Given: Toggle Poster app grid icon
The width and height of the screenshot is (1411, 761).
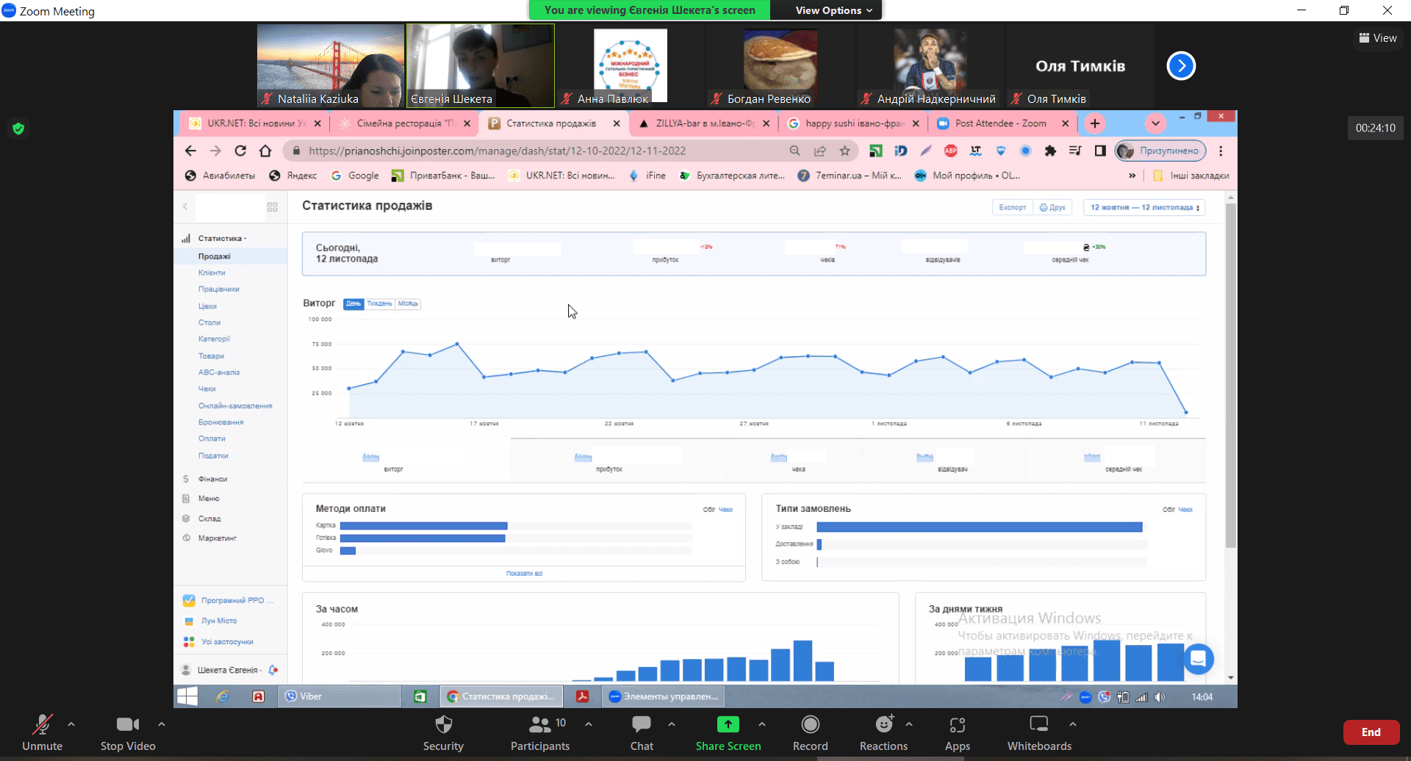Looking at the screenshot, I should [x=272, y=207].
